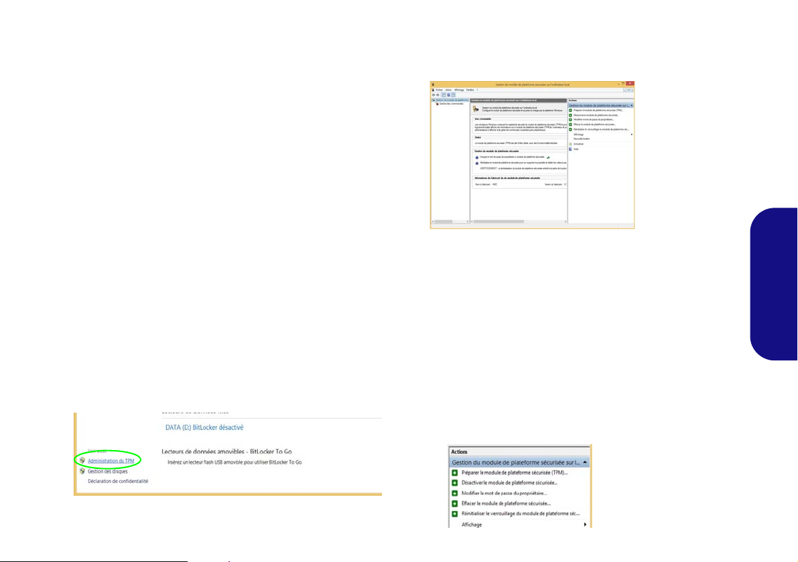The height and width of the screenshot is (562, 798).
Task: Open the Affichage menu in the TPM console menu bar
Action: pos(459,90)
